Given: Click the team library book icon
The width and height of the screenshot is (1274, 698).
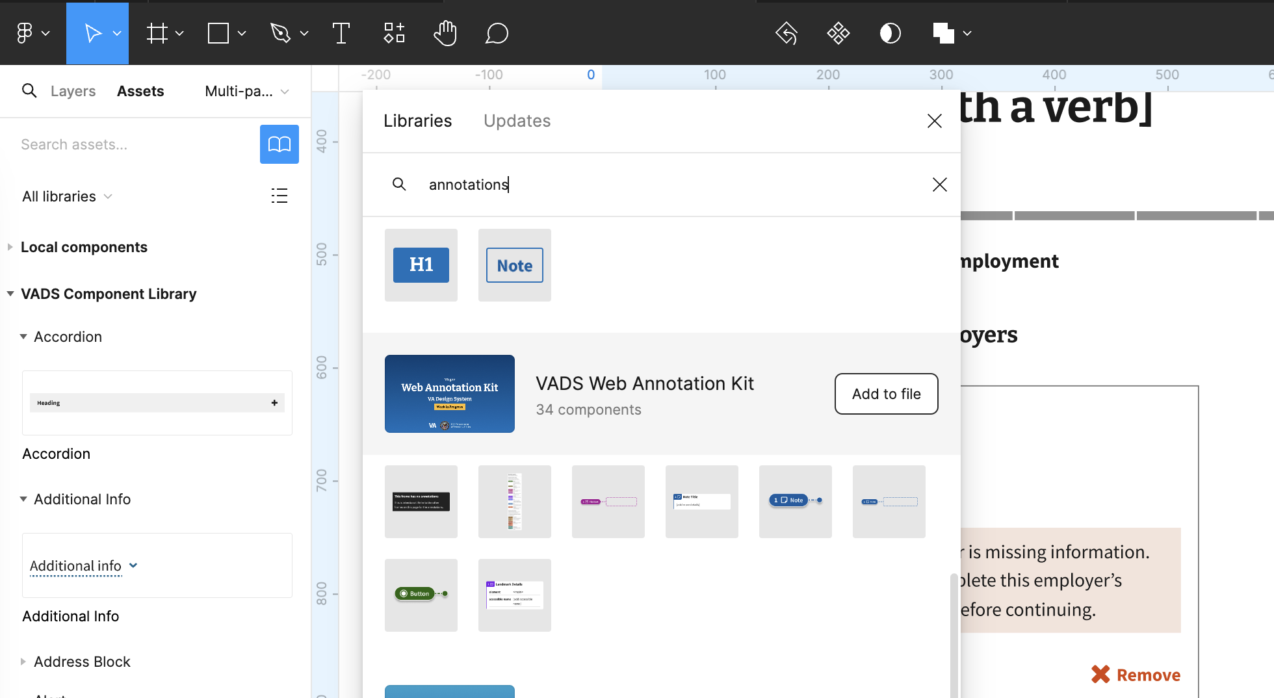Looking at the screenshot, I should coord(279,144).
